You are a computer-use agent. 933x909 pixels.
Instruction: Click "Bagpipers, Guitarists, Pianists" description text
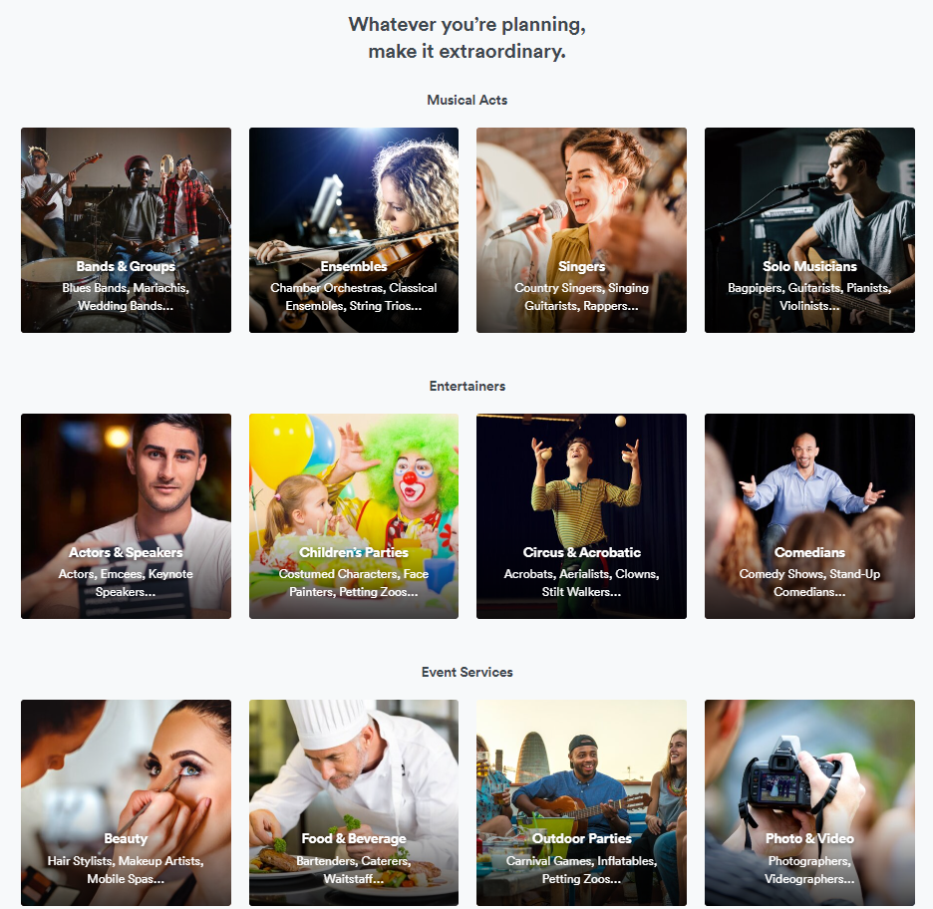pyautogui.click(x=809, y=288)
